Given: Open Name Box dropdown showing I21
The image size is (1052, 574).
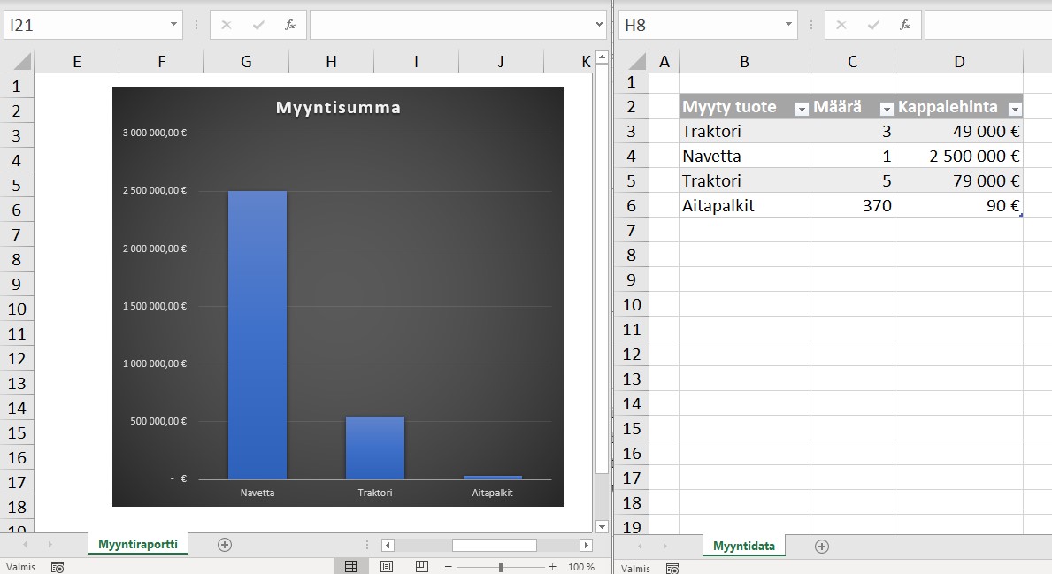Looking at the screenshot, I should (173, 25).
